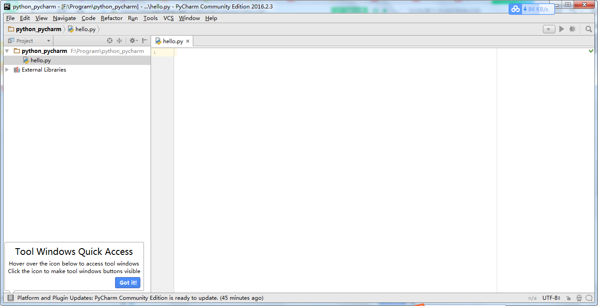
Task: Open the Code menu
Action: point(88,18)
